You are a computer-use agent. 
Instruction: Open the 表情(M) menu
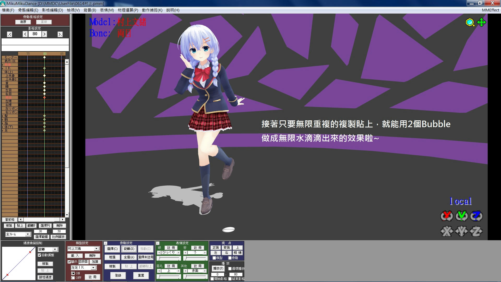point(107,10)
